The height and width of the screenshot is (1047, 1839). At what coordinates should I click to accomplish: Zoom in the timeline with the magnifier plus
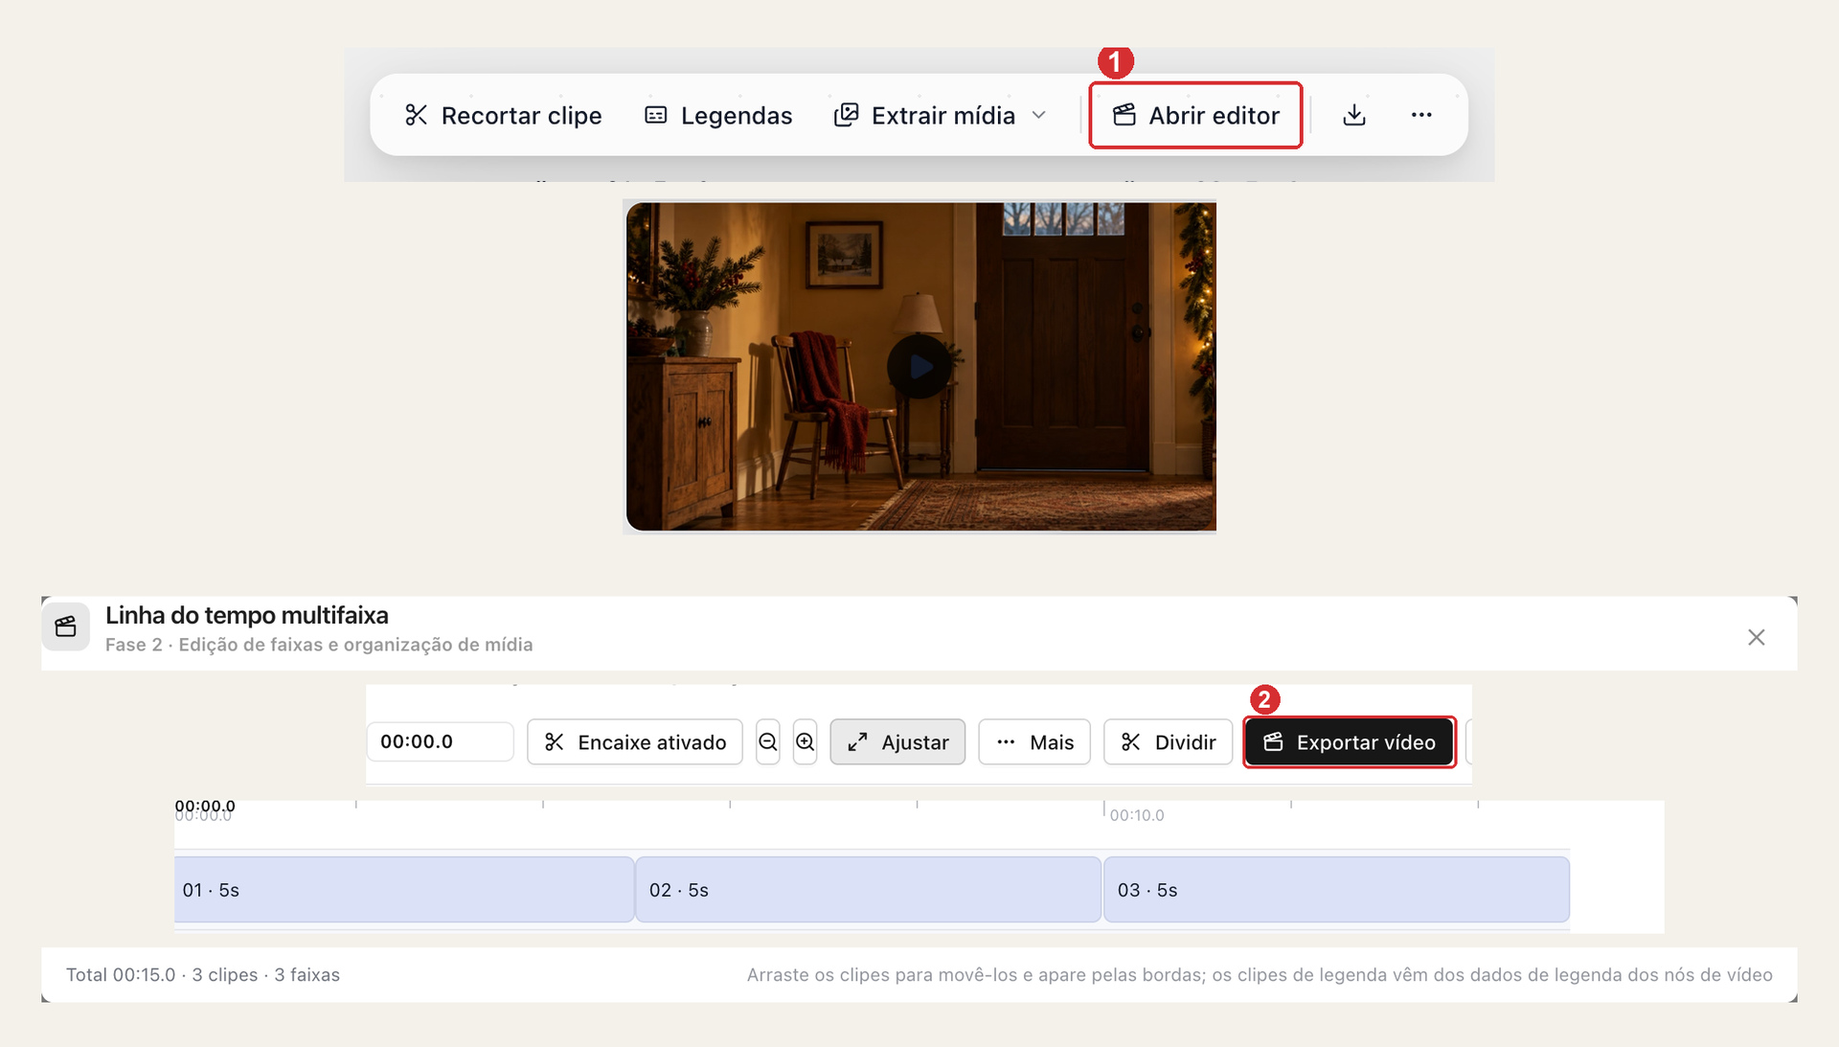[x=806, y=741]
